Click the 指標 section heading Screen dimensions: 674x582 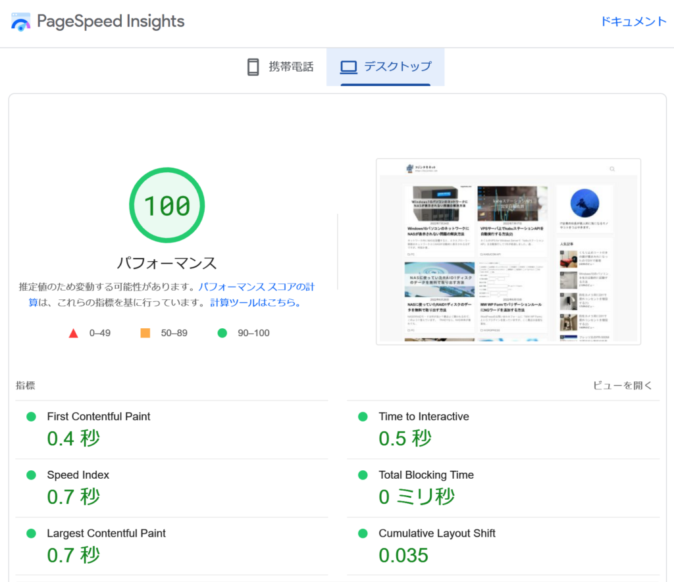(26, 385)
